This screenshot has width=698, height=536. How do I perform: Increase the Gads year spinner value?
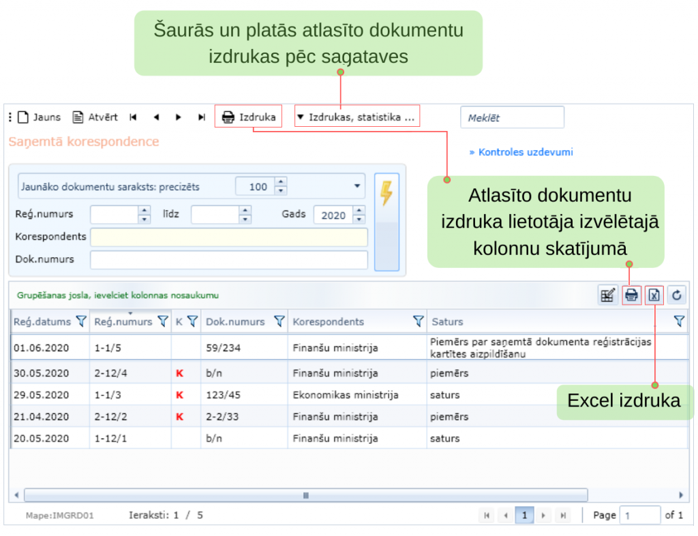(x=360, y=211)
